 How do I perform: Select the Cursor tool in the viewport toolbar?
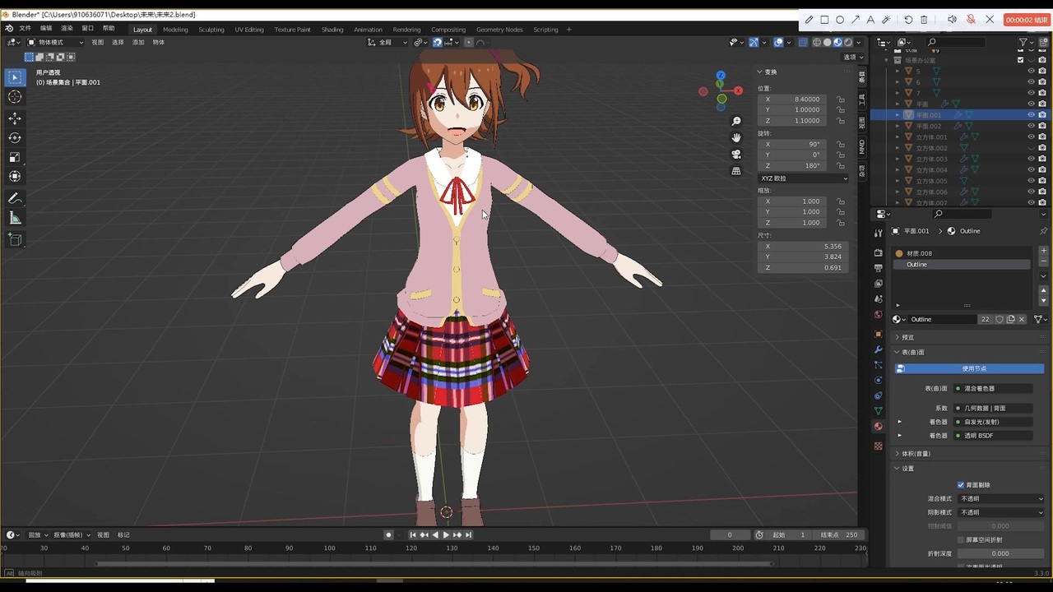click(x=15, y=97)
